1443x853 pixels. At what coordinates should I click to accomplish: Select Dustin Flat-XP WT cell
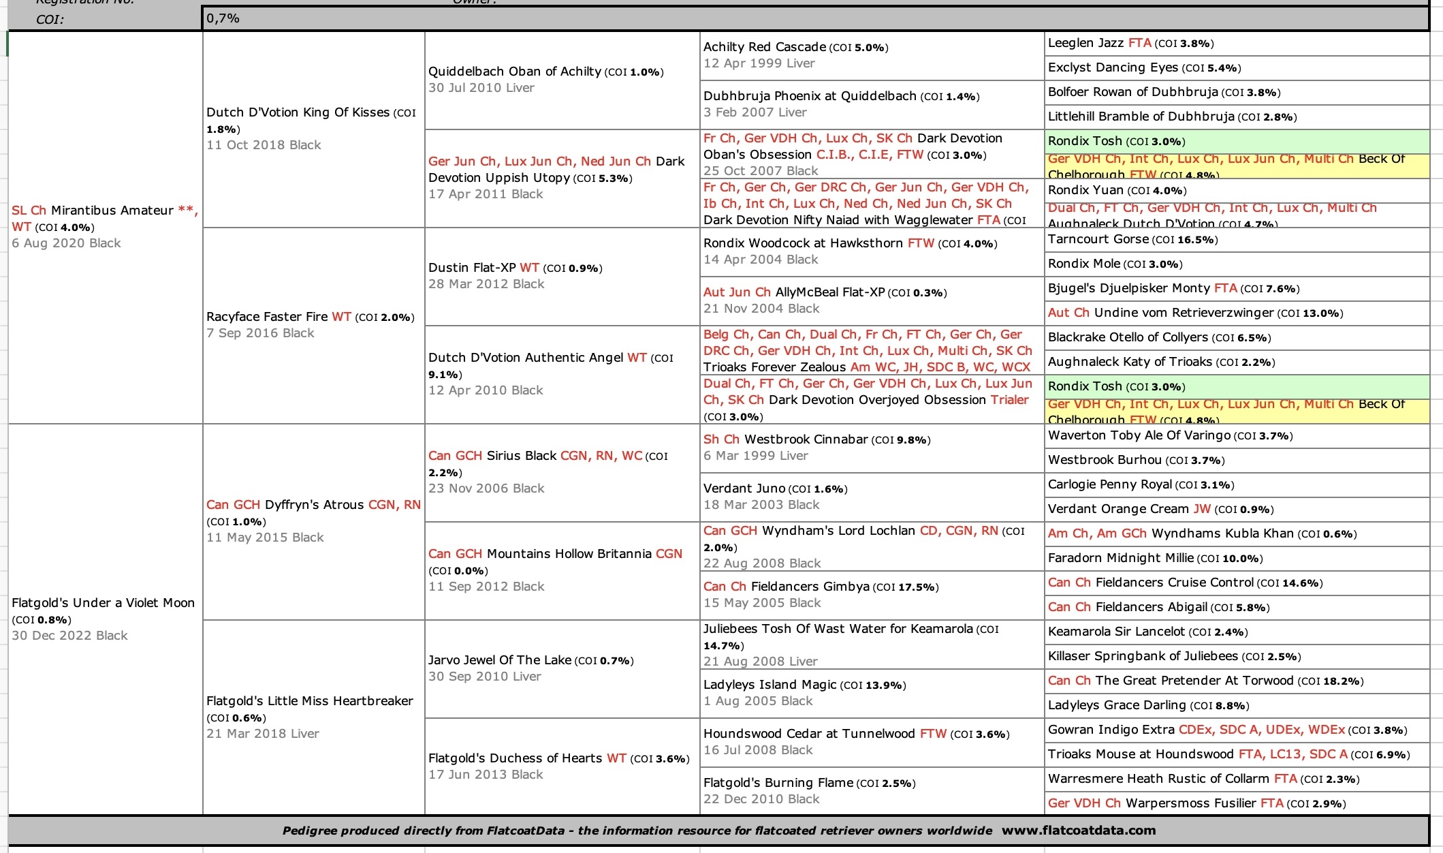(562, 277)
